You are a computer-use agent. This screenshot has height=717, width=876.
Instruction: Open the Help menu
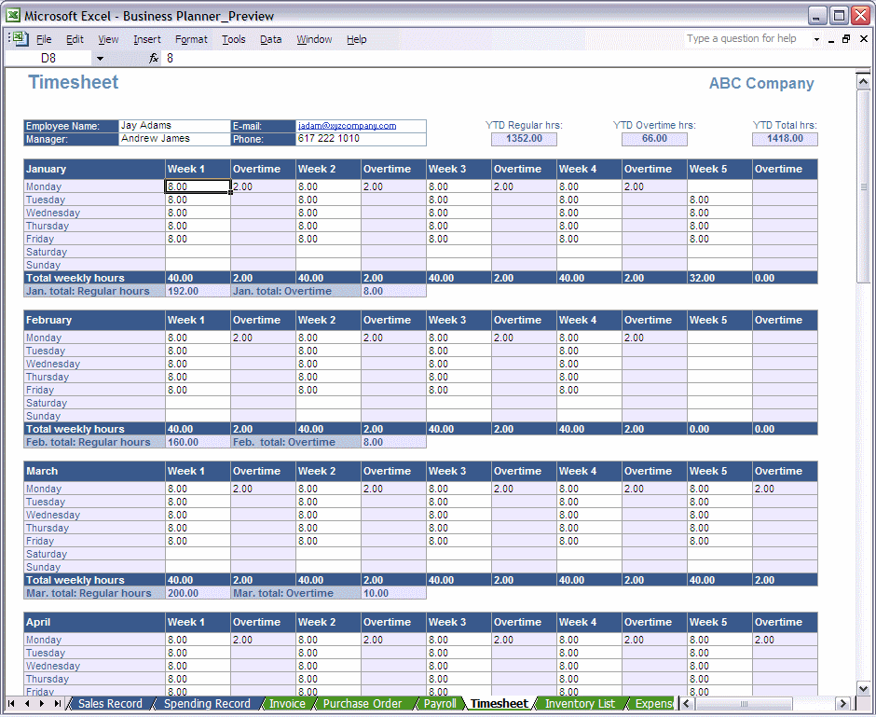pyautogui.click(x=356, y=39)
